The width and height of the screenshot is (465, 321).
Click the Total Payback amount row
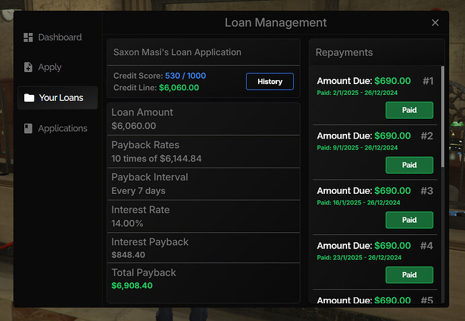[x=203, y=279]
